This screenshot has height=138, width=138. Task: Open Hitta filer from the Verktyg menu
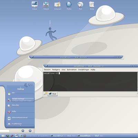(x=21, y=106)
